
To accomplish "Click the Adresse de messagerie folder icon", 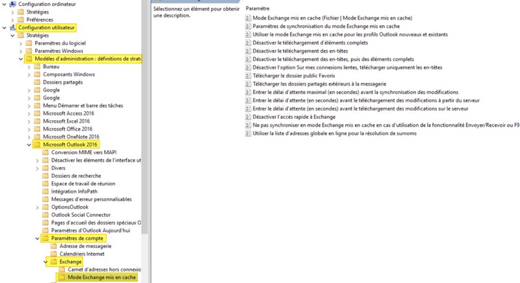I will [x=53, y=246].
